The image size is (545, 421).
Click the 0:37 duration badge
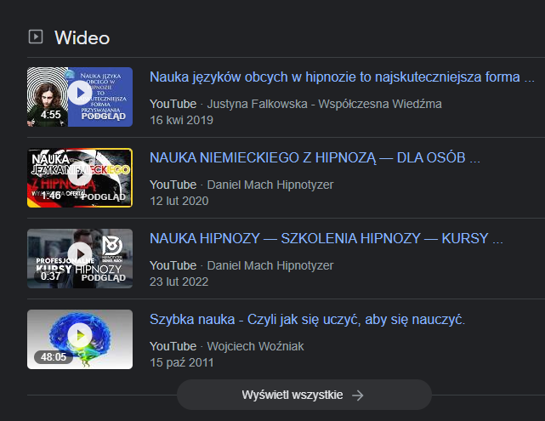click(51, 276)
